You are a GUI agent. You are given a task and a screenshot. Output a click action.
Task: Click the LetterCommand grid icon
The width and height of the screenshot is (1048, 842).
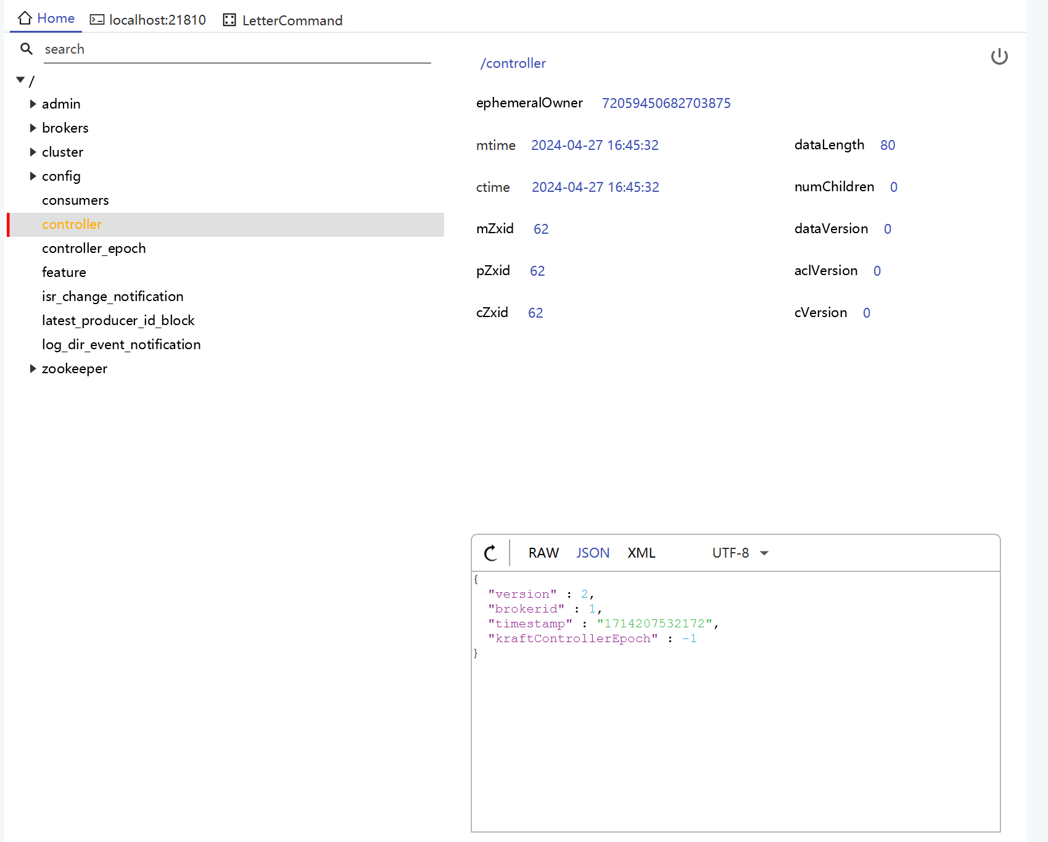point(229,20)
